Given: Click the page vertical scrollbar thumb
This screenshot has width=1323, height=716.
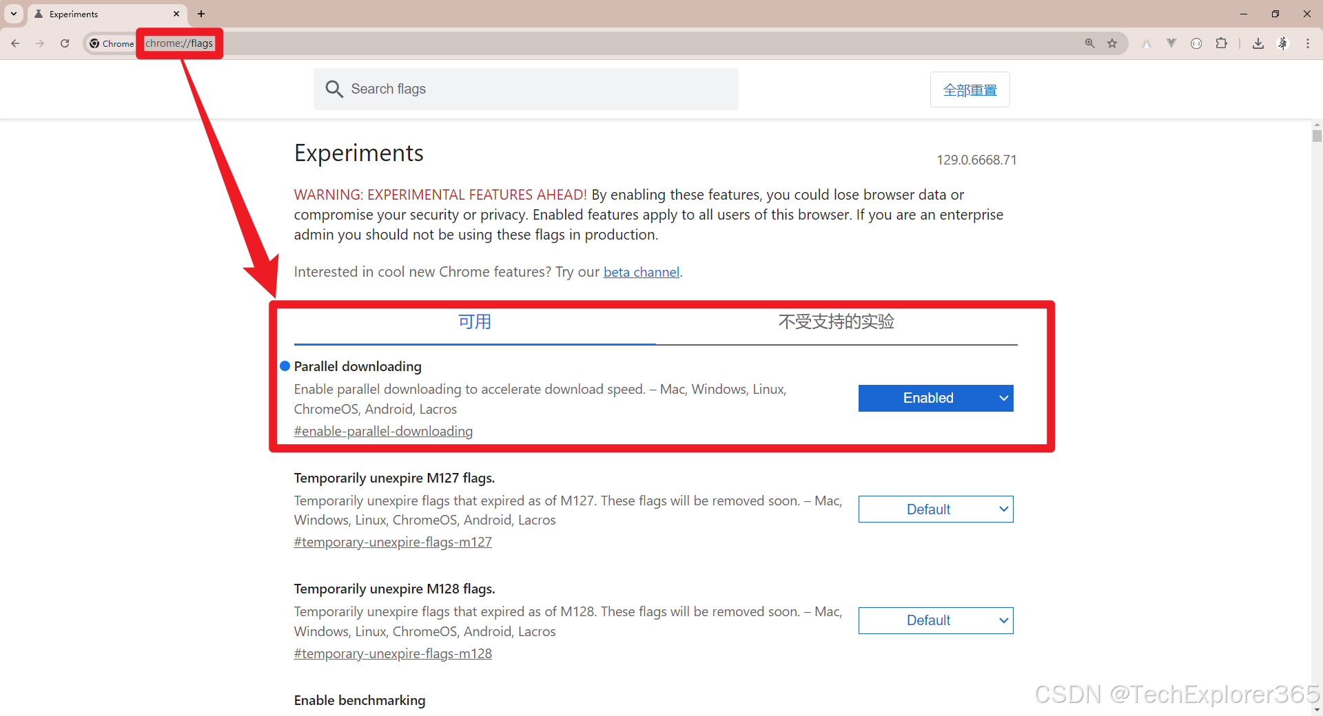Looking at the screenshot, I should click(1317, 136).
